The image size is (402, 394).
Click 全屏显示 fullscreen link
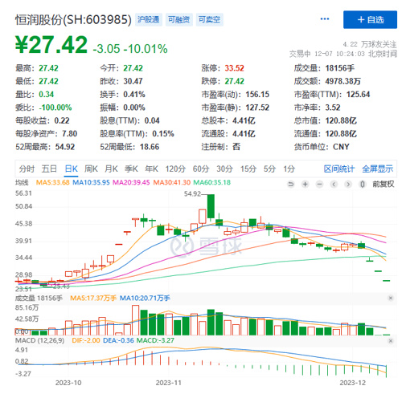pyautogui.click(x=377, y=169)
